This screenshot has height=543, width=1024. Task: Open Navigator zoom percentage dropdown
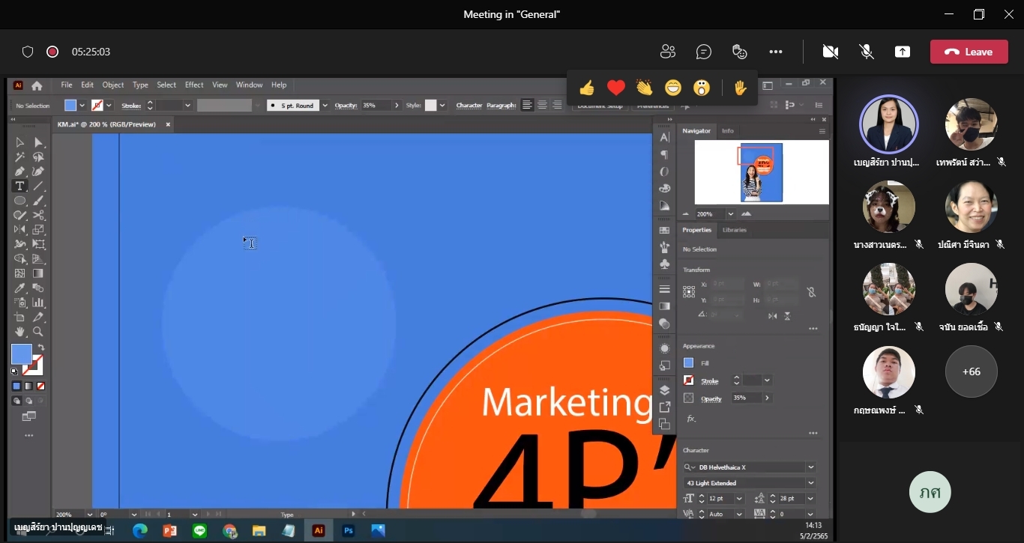(x=730, y=213)
